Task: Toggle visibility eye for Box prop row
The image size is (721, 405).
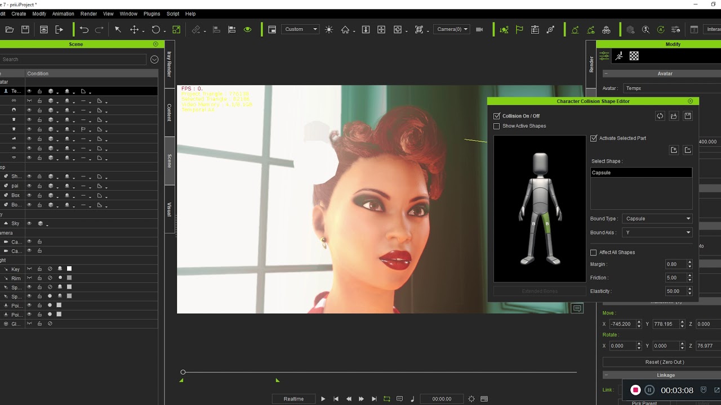Action: point(29,195)
